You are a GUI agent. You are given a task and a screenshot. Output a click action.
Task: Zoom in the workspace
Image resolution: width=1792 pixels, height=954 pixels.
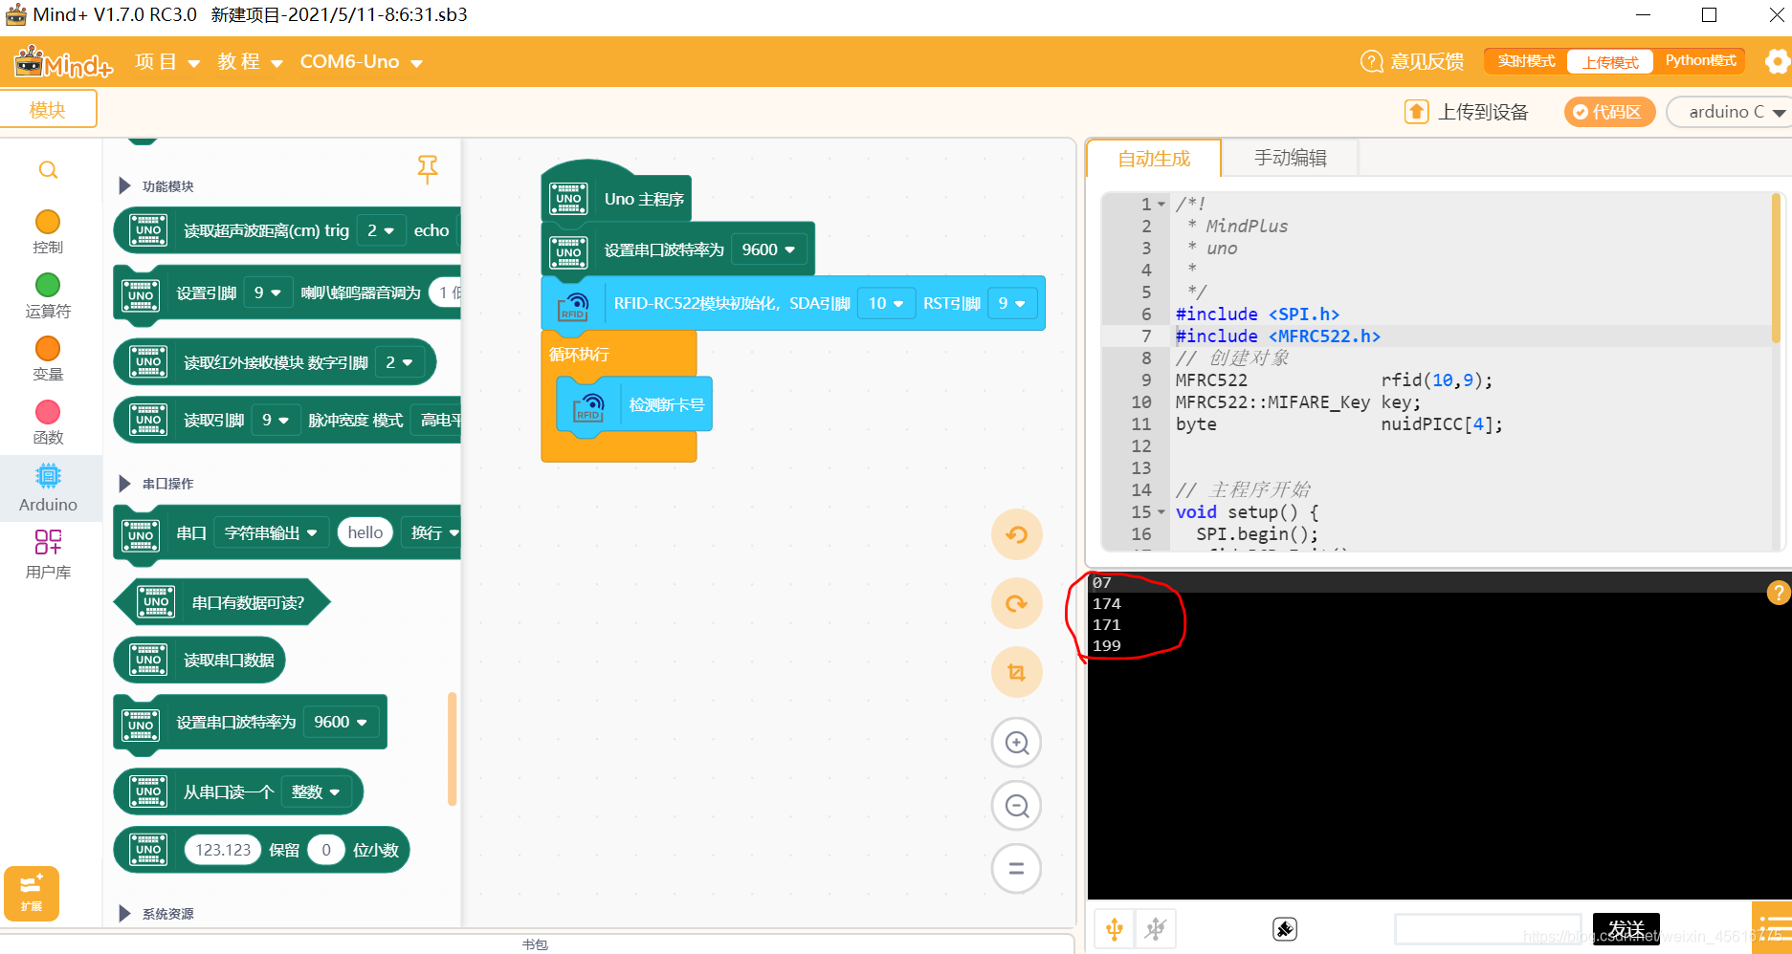pyautogui.click(x=1016, y=743)
